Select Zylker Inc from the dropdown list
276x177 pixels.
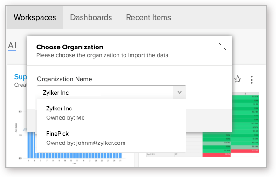pos(111,113)
